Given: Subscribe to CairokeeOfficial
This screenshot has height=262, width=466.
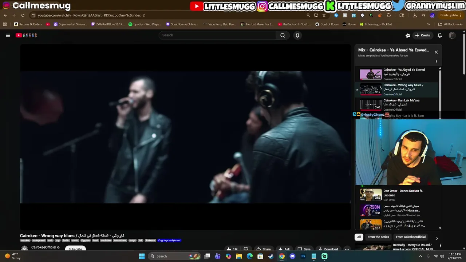Looking at the screenshot, I should (75, 249).
